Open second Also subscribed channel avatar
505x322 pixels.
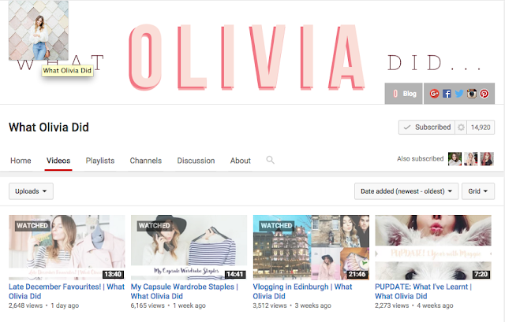470,159
